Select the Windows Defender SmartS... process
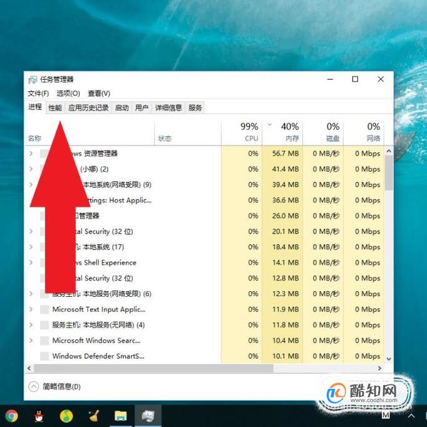 pyautogui.click(x=205, y=356)
